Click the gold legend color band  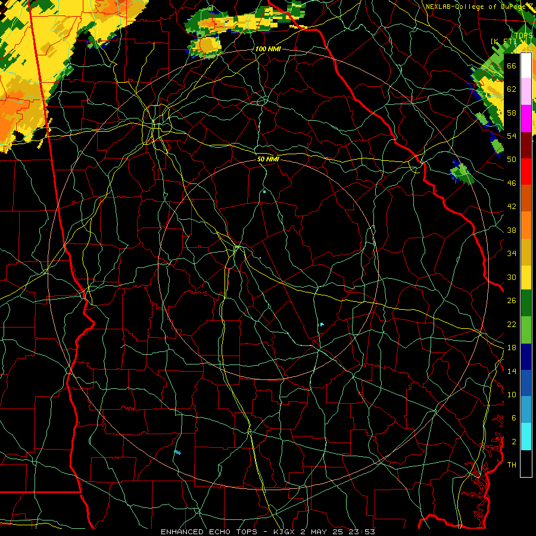tap(526, 252)
